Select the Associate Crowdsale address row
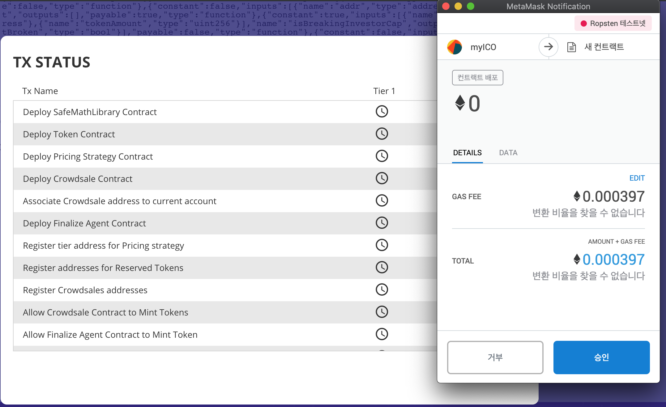The image size is (666, 407). tap(120, 201)
